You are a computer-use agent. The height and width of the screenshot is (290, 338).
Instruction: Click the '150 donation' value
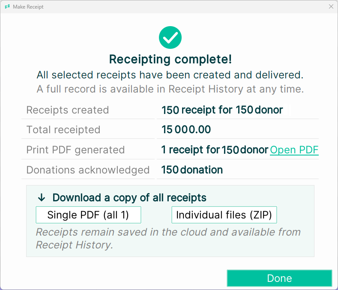[x=192, y=170]
